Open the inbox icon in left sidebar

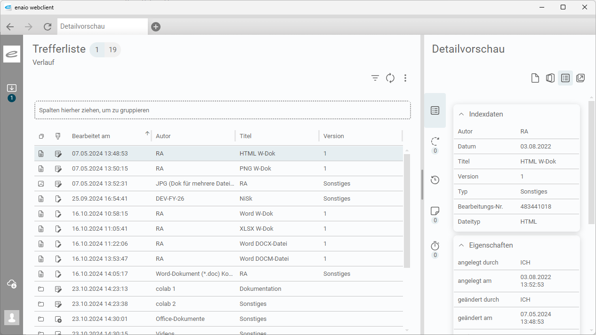click(x=12, y=88)
